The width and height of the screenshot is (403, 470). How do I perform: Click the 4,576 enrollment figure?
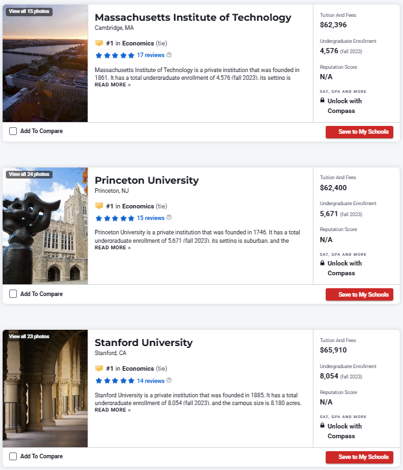click(329, 51)
